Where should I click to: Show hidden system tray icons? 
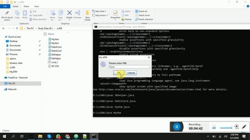[x=208, y=136]
